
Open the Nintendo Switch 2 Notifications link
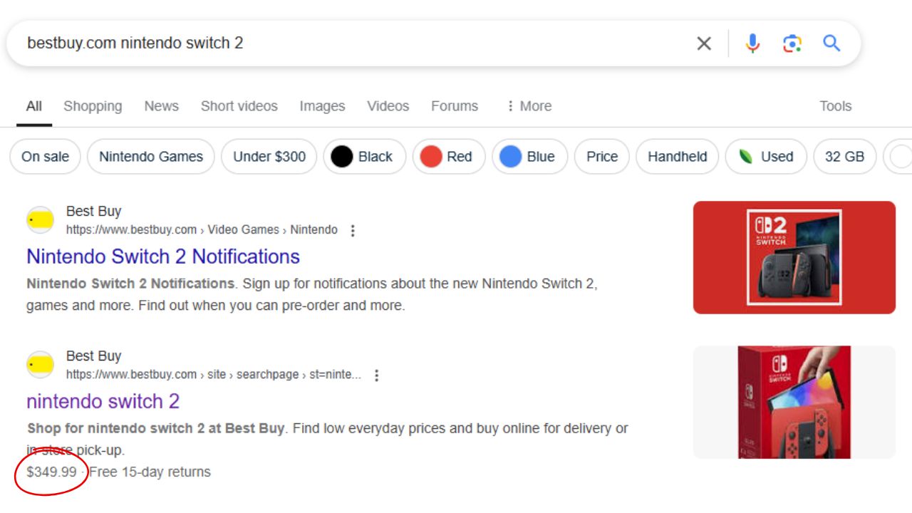point(163,256)
